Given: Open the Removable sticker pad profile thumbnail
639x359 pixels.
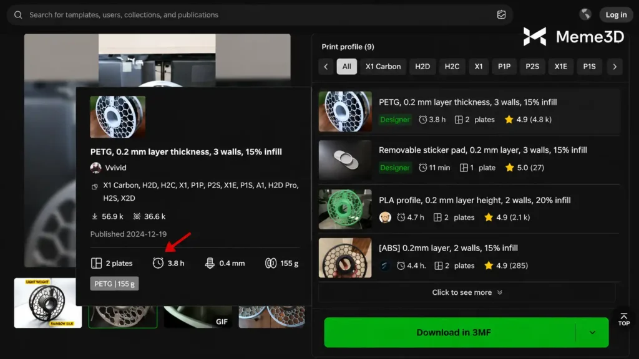Looking at the screenshot, I should coord(345,160).
